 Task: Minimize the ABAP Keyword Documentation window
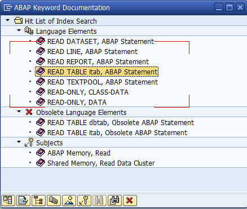219,8
